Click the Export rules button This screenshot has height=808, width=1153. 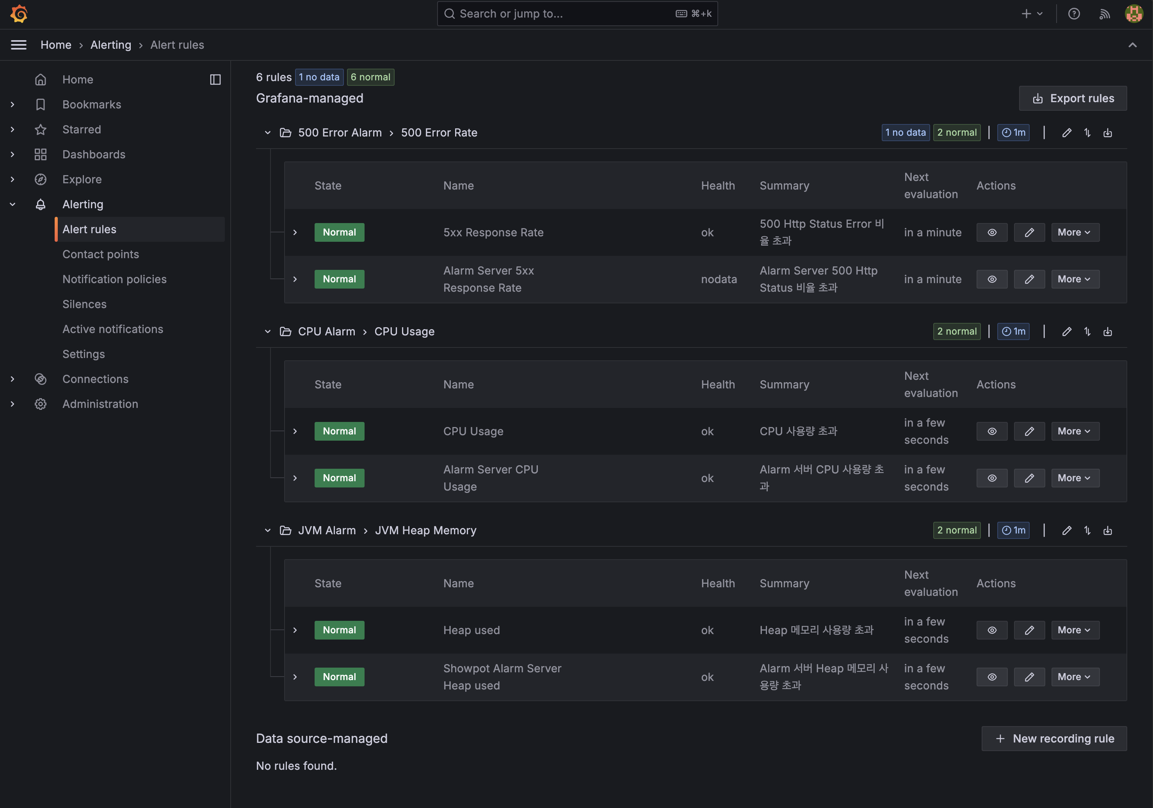click(1073, 98)
